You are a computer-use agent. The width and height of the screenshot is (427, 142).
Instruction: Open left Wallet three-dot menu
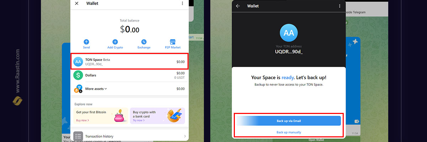[x=182, y=4]
